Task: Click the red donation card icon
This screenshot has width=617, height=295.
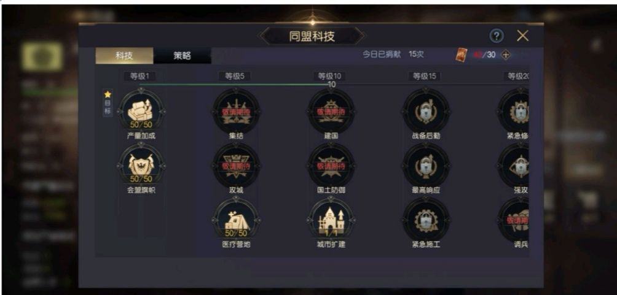Action: tap(461, 55)
